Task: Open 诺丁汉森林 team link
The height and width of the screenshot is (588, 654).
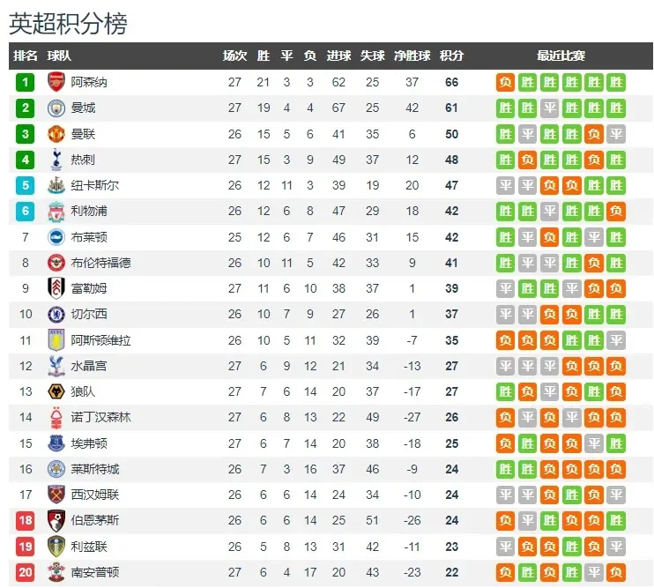Action: coord(100,417)
